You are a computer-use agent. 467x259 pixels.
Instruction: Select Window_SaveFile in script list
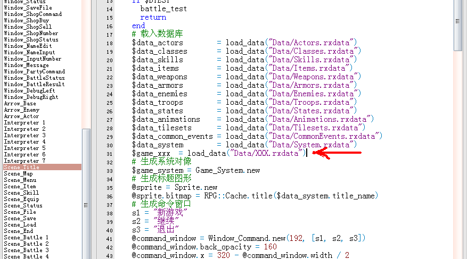28,8
